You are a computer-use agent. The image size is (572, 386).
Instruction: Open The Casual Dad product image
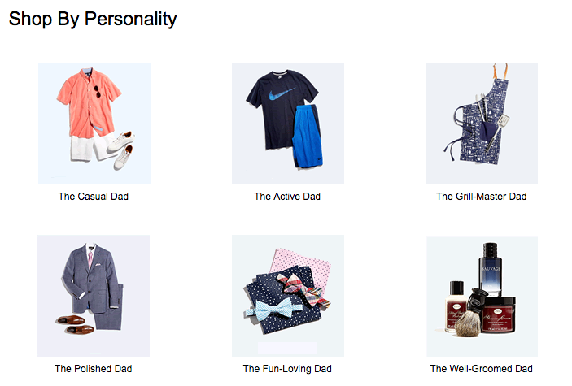tap(94, 124)
